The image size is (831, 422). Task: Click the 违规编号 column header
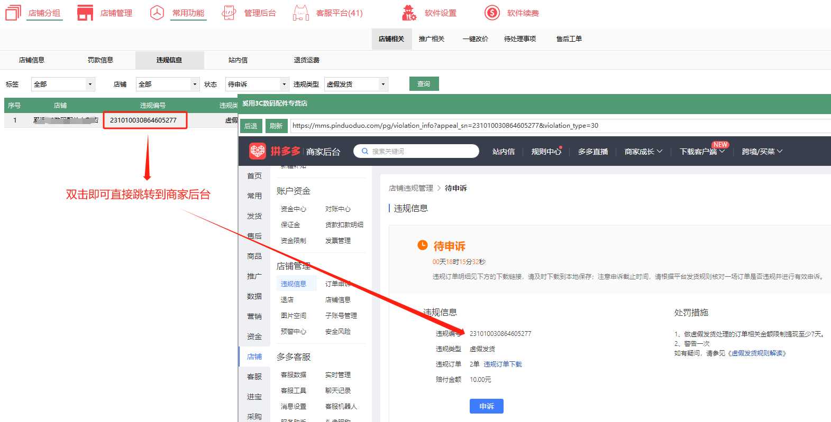click(x=153, y=106)
